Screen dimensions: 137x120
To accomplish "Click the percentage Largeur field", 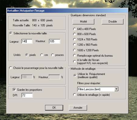I will click(x=27, y=77).
